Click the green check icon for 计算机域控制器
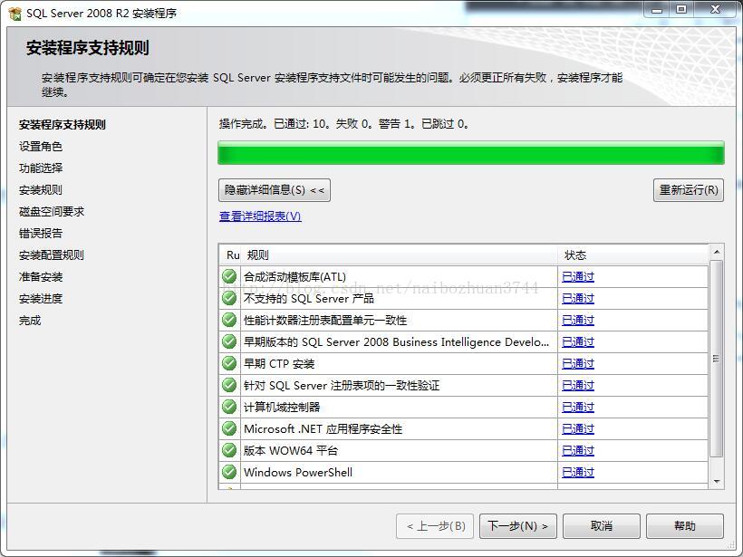Viewport: 743px width, 557px height. (x=229, y=407)
